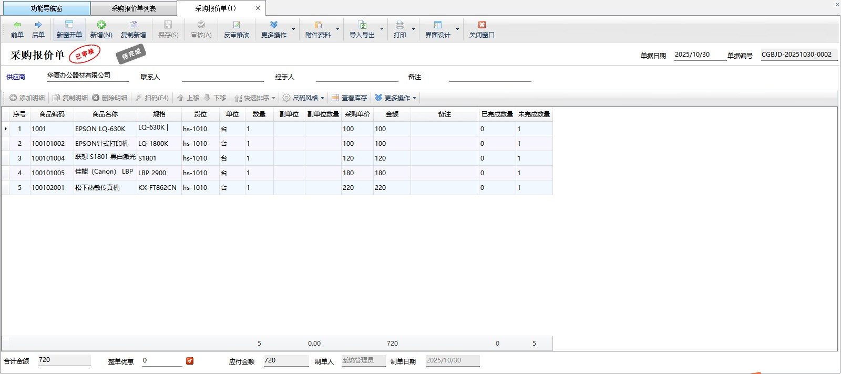The height and width of the screenshot is (374, 841).
Task: Click the 复制新增 toolbar icon
Action: 134,29
